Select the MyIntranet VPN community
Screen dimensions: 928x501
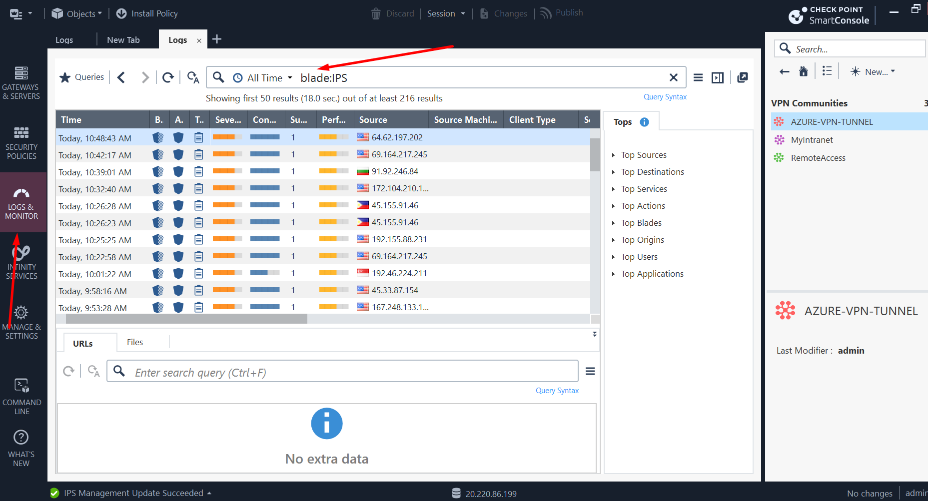tap(812, 140)
